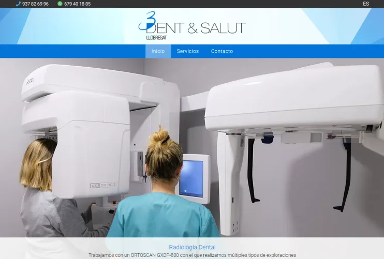The height and width of the screenshot is (259, 384).
Task: Click the 3Dent & Salut logo
Action: coord(192,26)
